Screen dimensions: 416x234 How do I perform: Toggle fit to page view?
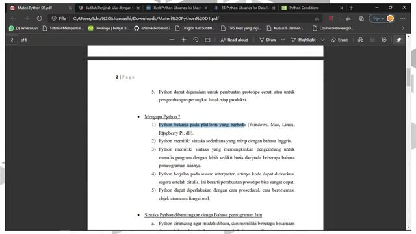click(x=208, y=40)
